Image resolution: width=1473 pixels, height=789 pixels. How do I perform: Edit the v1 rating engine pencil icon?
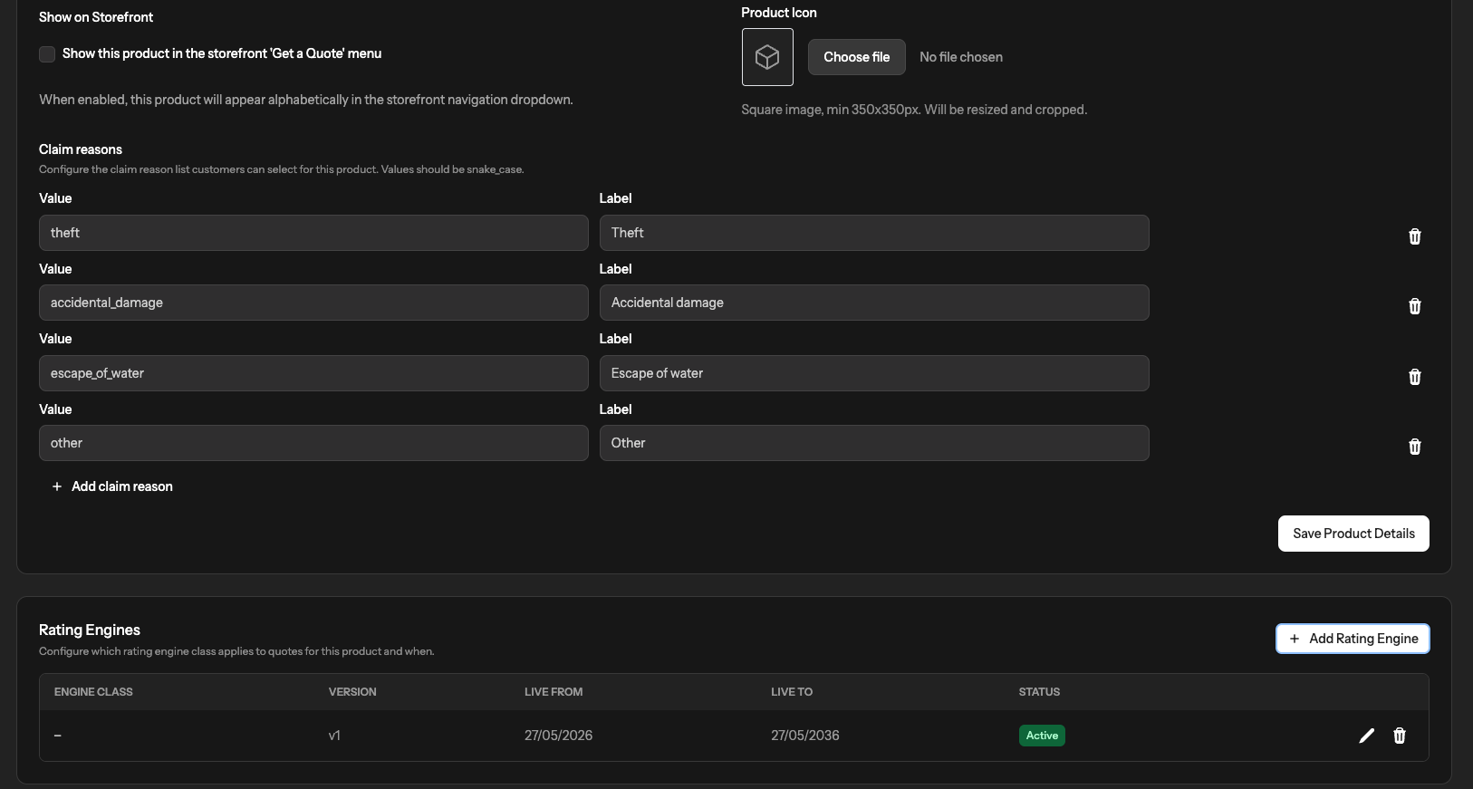[x=1366, y=736]
